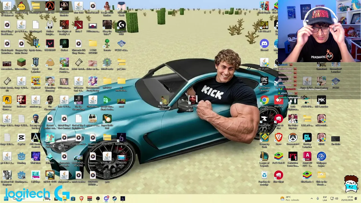
Task: Launch Half-Life from the desktop
Action: click(x=50, y=8)
